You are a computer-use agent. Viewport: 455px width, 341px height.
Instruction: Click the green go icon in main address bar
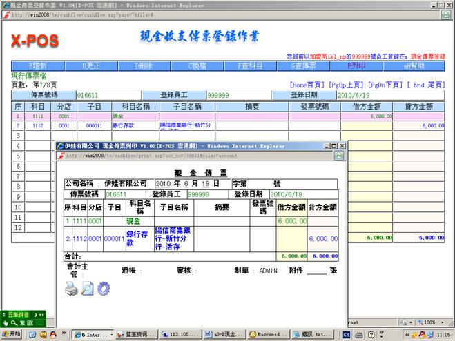point(445,14)
